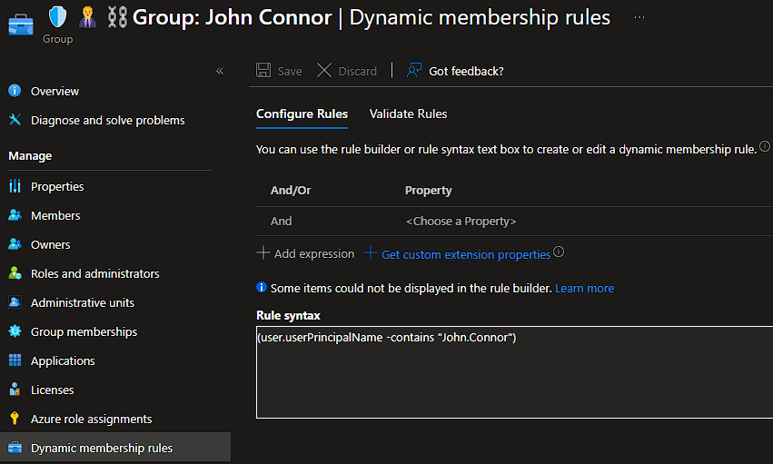773x464 pixels.
Task: Click the person emoji icon in header
Action: [x=87, y=17]
